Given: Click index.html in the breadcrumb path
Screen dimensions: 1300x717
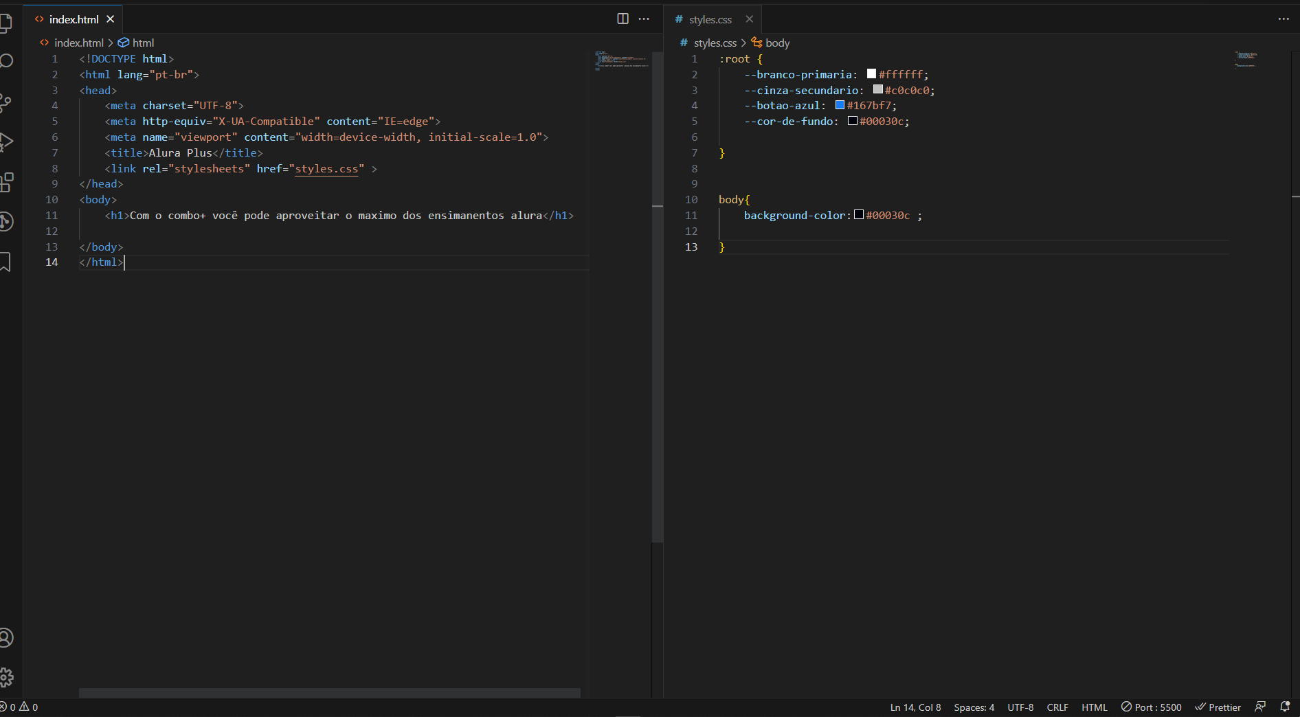Looking at the screenshot, I should 79,43.
